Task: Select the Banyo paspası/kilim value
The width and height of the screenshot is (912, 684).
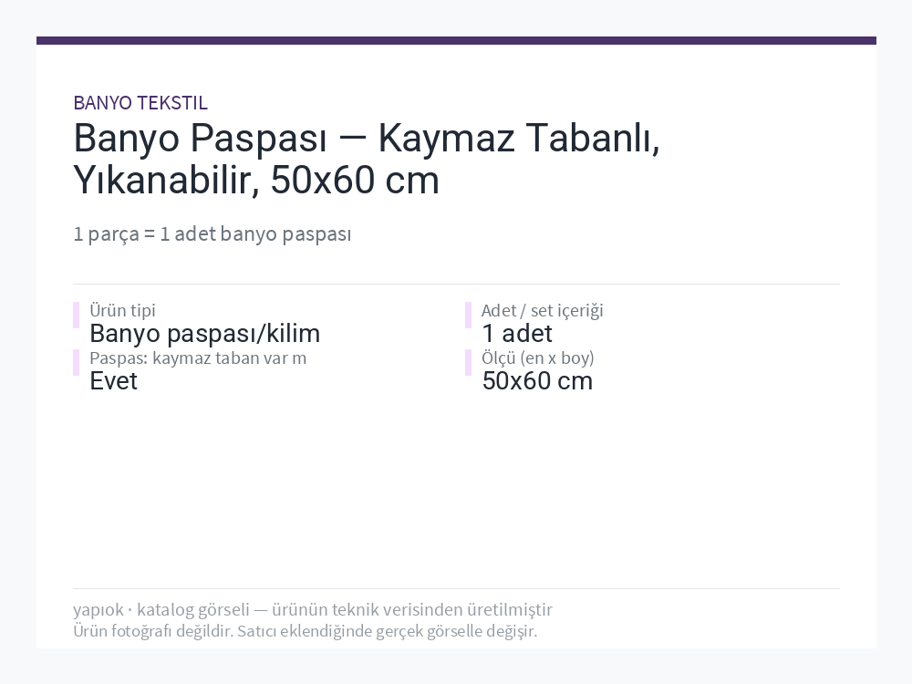Action: point(204,334)
